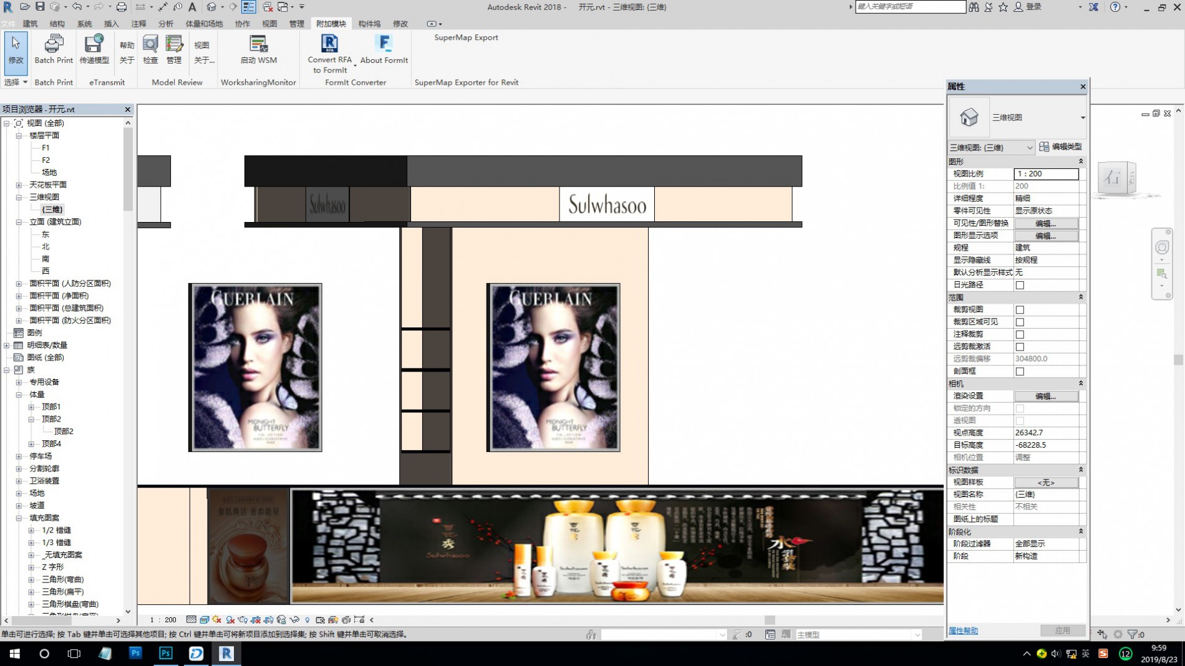Toggle thin lines in the Quick Access toolbar

248,7
